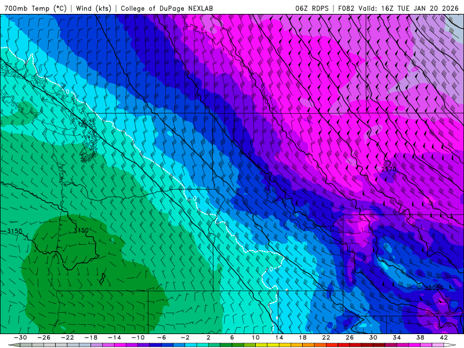Click the 42 color scale label
This screenshot has width=464, height=348.
coord(444,338)
